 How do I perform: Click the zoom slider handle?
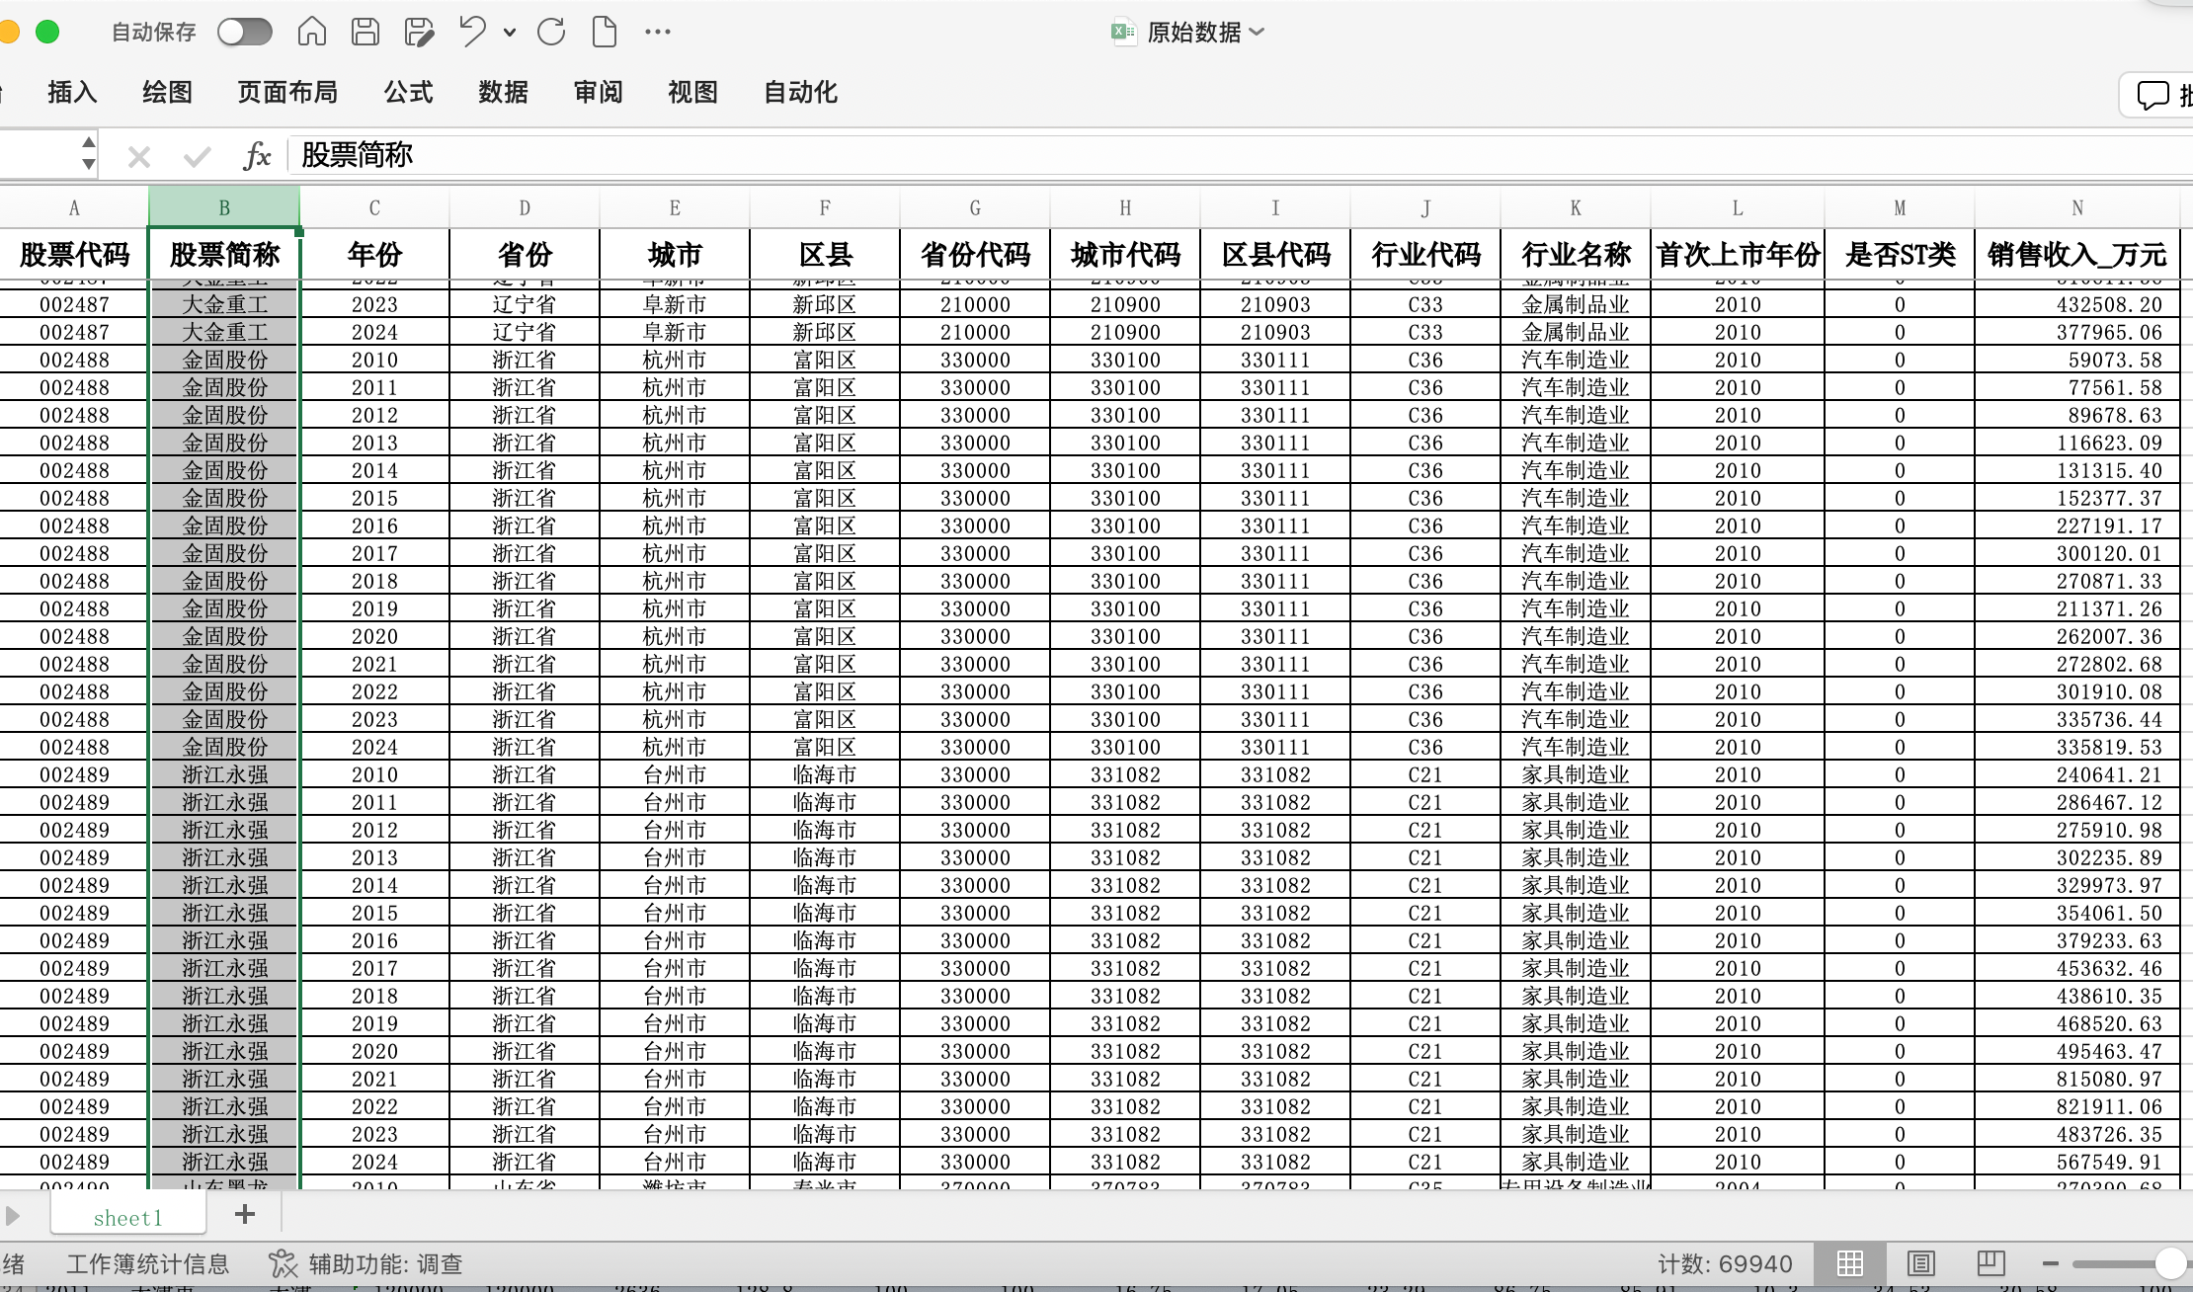click(x=2169, y=1263)
